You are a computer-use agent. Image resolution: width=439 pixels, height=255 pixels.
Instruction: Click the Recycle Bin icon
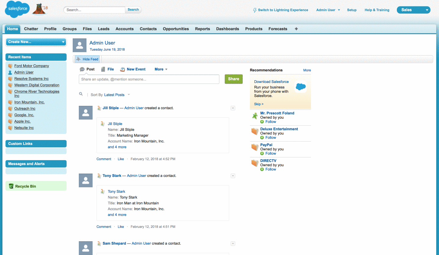[x=11, y=186]
